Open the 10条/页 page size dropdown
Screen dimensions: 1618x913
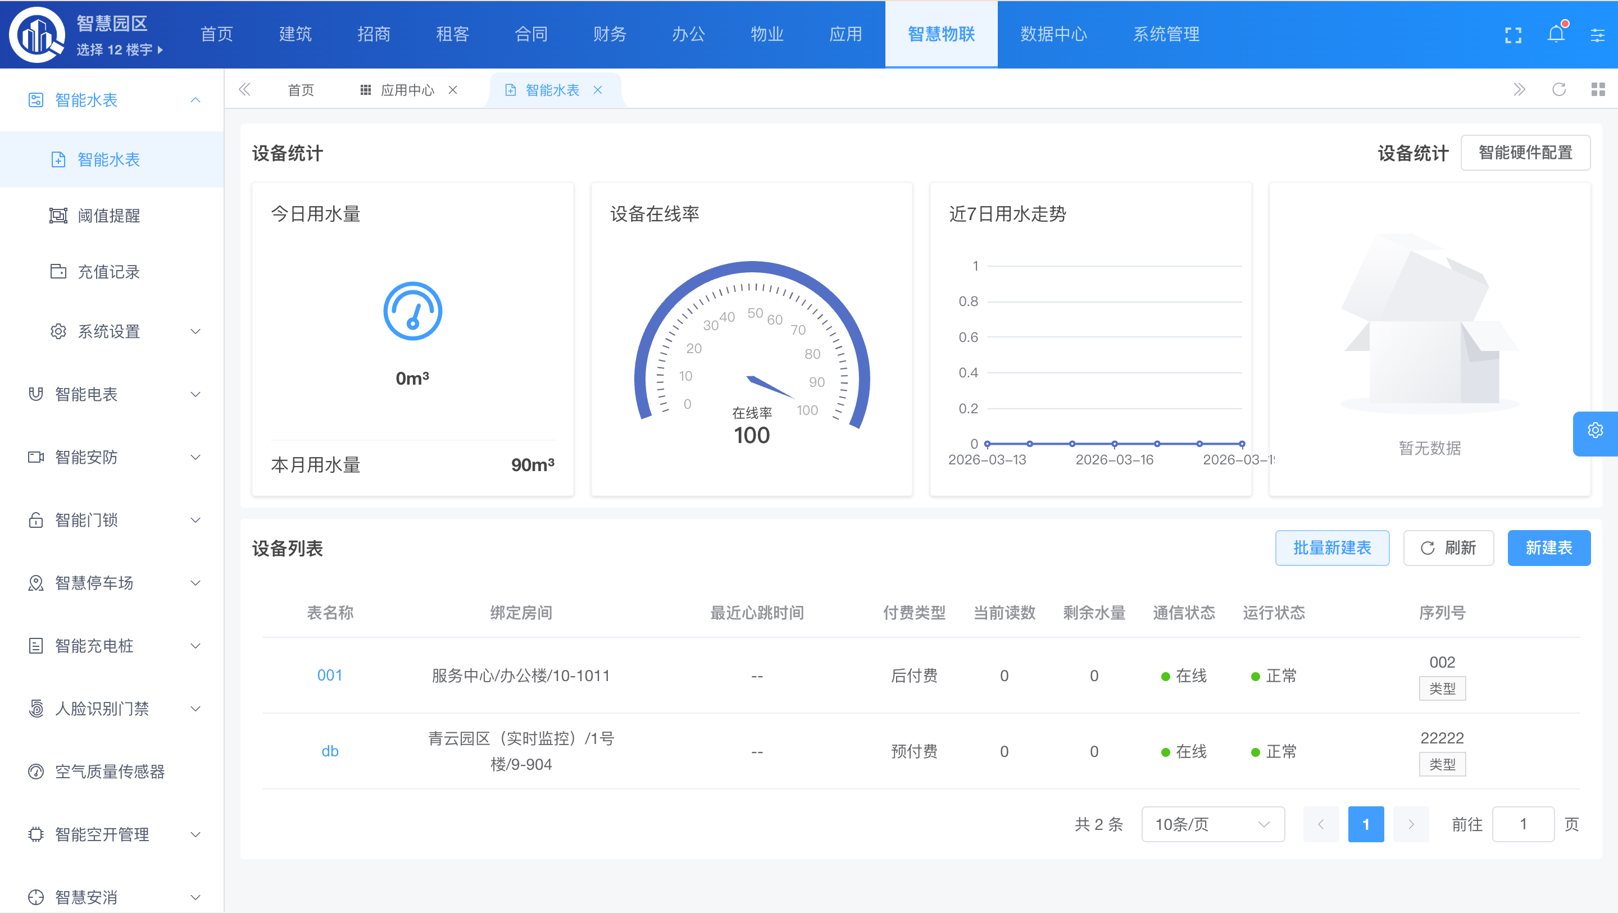point(1212,824)
